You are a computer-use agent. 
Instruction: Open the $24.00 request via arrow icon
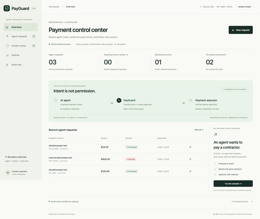[x=190, y=147]
